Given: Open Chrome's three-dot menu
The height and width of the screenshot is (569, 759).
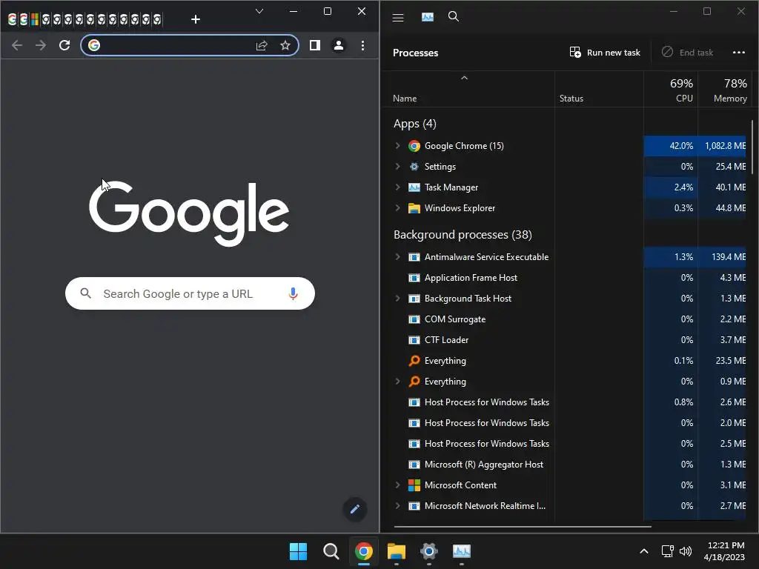Looking at the screenshot, I should [x=362, y=45].
